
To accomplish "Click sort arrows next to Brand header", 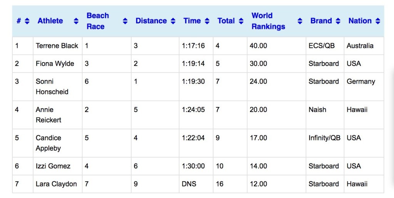I will click(338, 21).
